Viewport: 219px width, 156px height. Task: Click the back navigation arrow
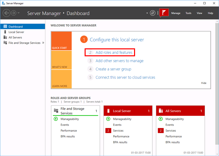click(x=6, y=13)
